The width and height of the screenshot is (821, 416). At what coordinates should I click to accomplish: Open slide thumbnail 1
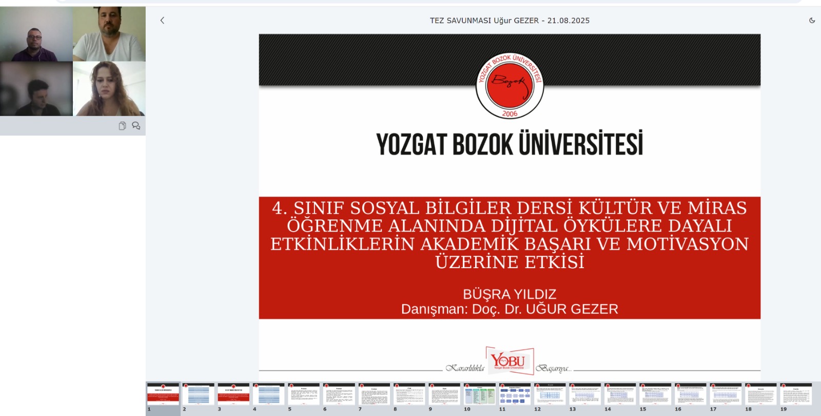163,394
